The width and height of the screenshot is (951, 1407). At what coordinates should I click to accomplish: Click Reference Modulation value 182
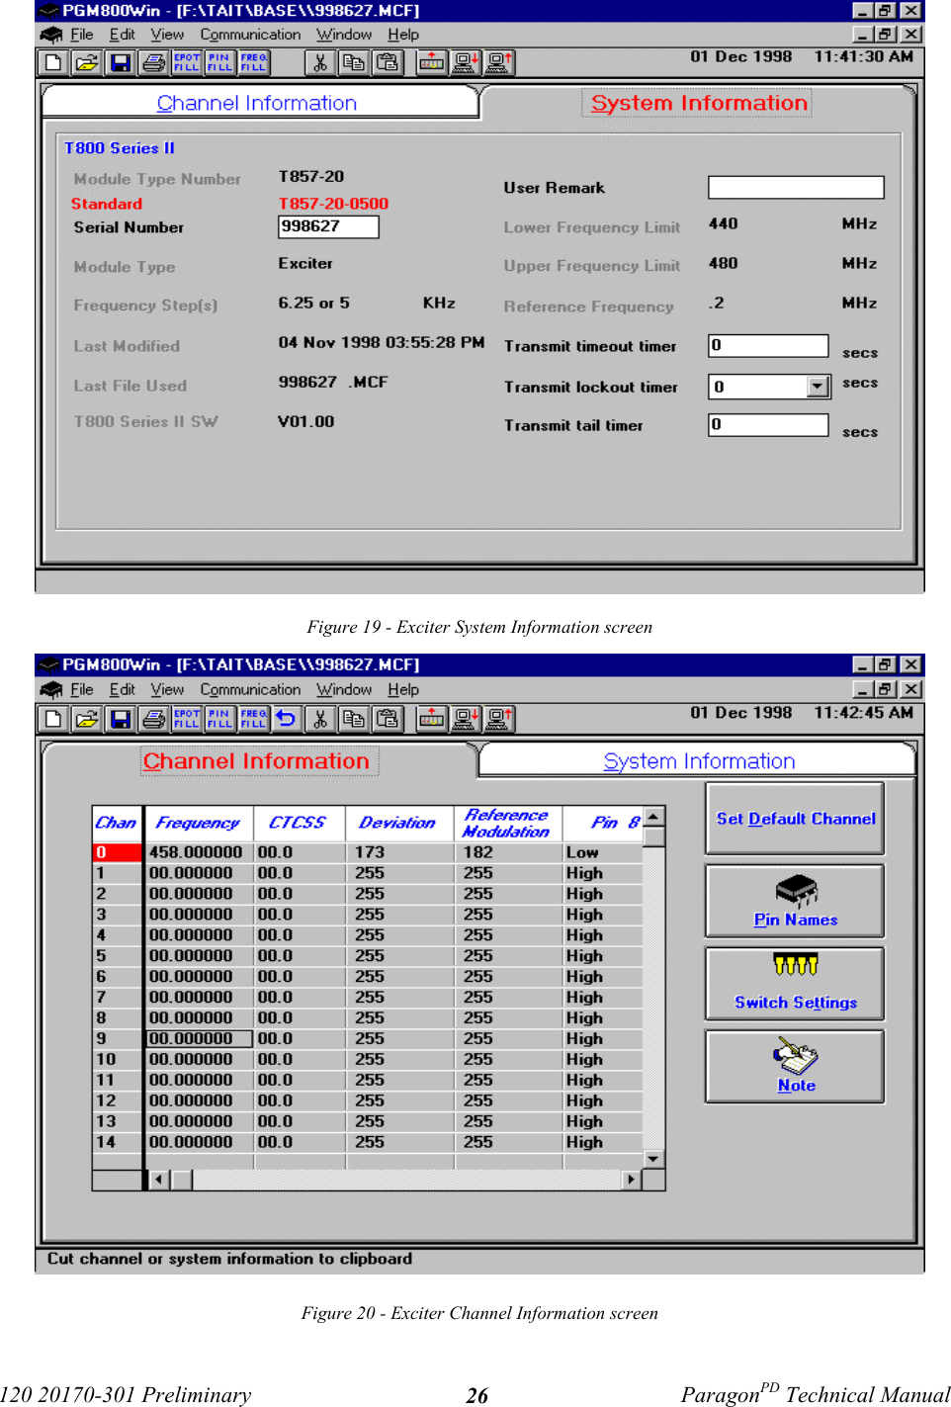pos(507,852)
